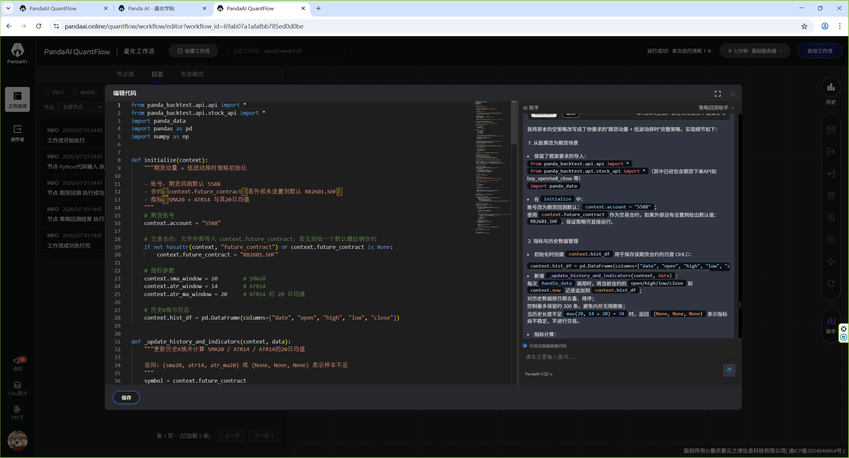The image size is (849, 458).
Task: Open the 全部节点 node filter dropdown
Action: pos(81,107)
